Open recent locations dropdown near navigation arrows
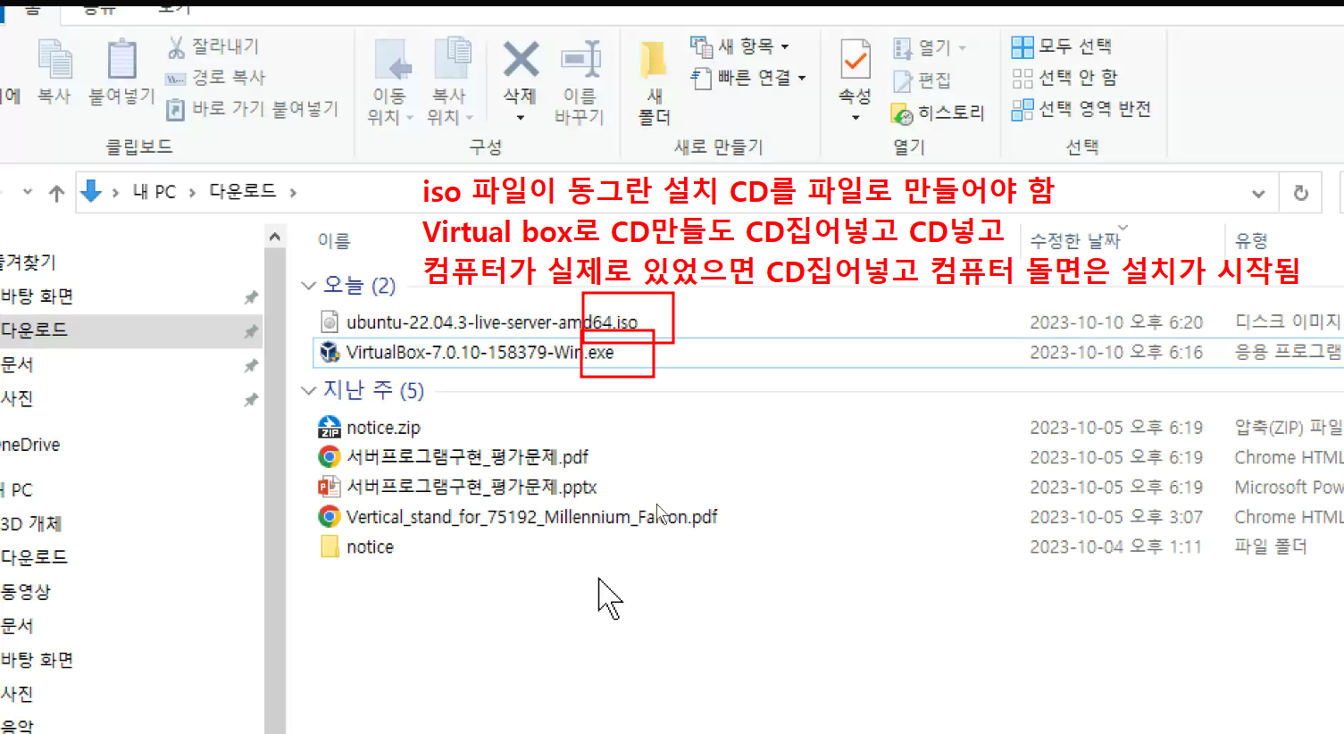The height and width of the screenshot is (734, 1344). [x=28, y=191]
